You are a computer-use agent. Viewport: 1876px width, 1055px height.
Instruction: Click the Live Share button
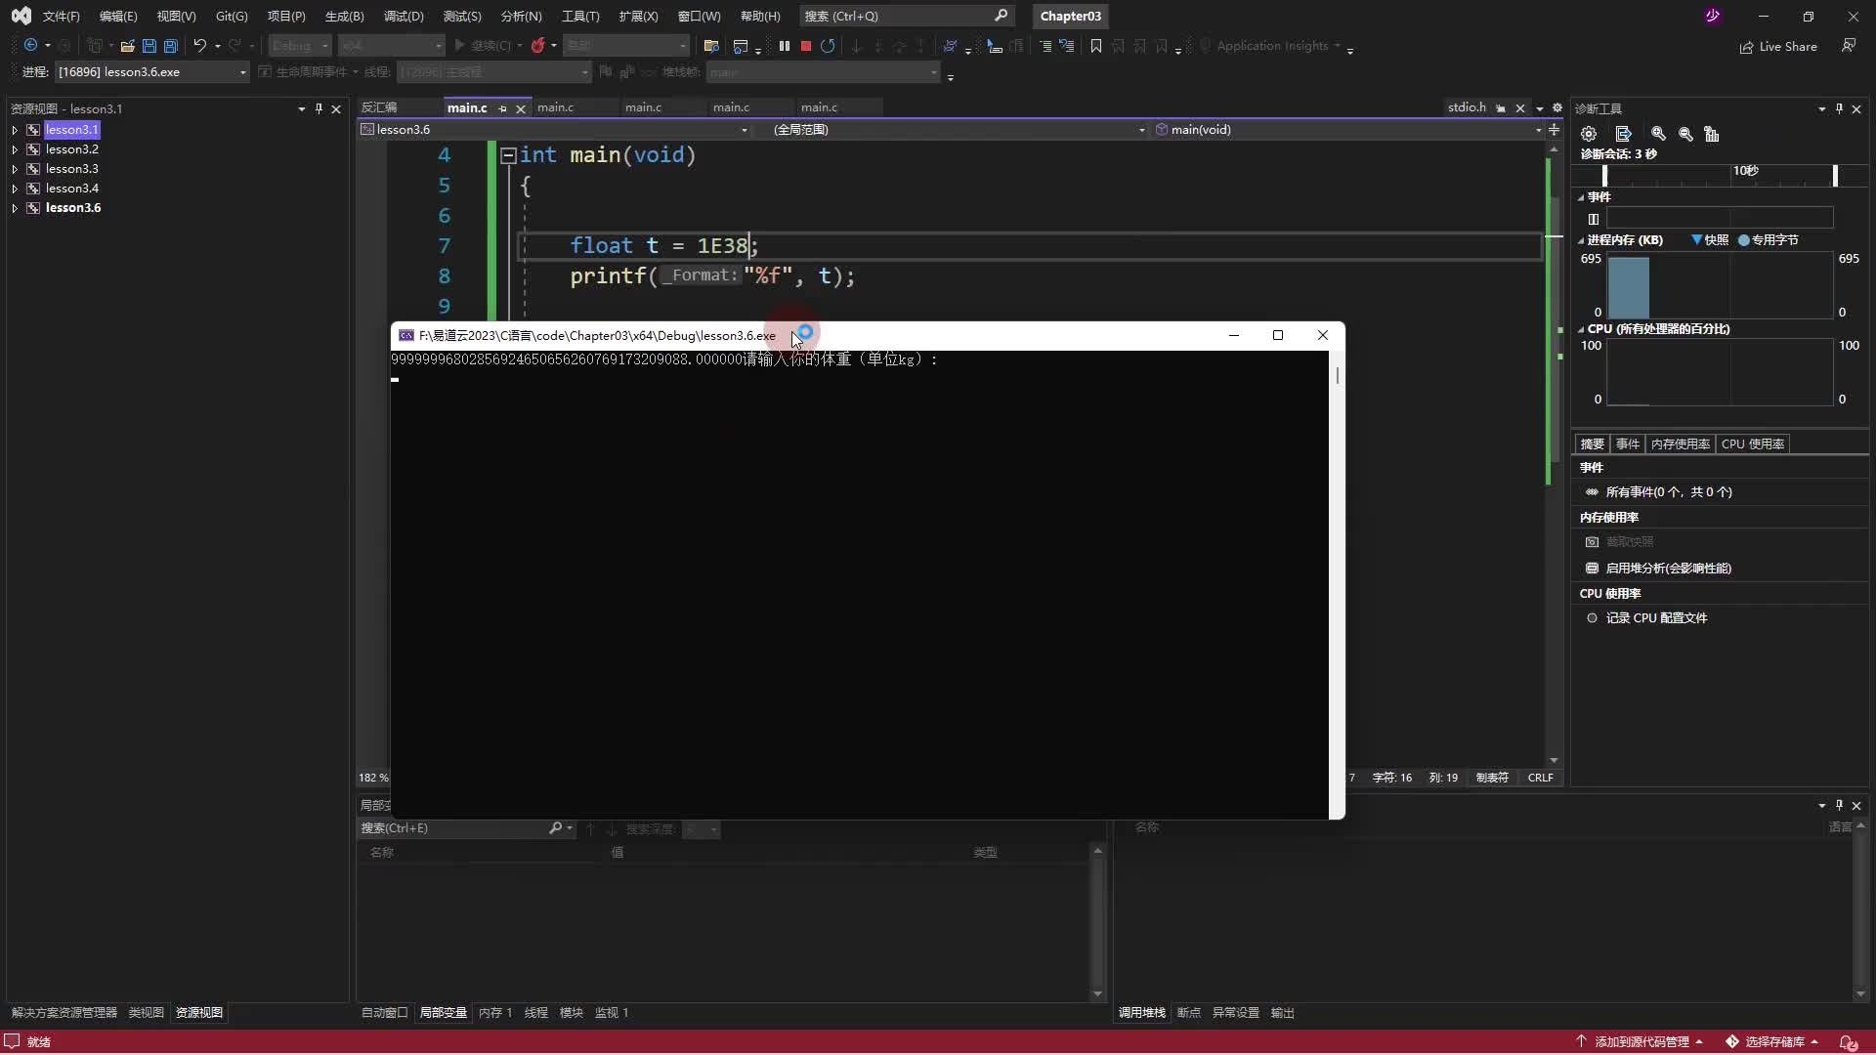click(1778, 46)
